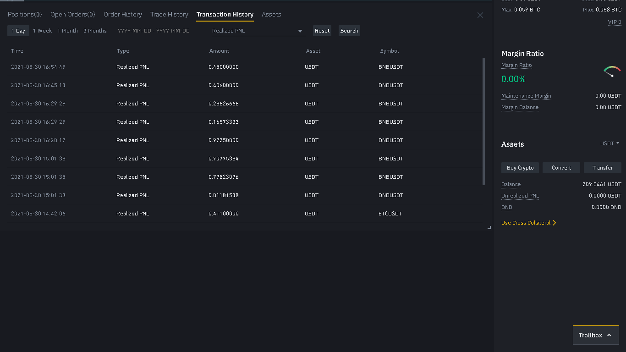Click the Margin Balance label
This screenshot has height=352, width=626.
tap(520, 107)
